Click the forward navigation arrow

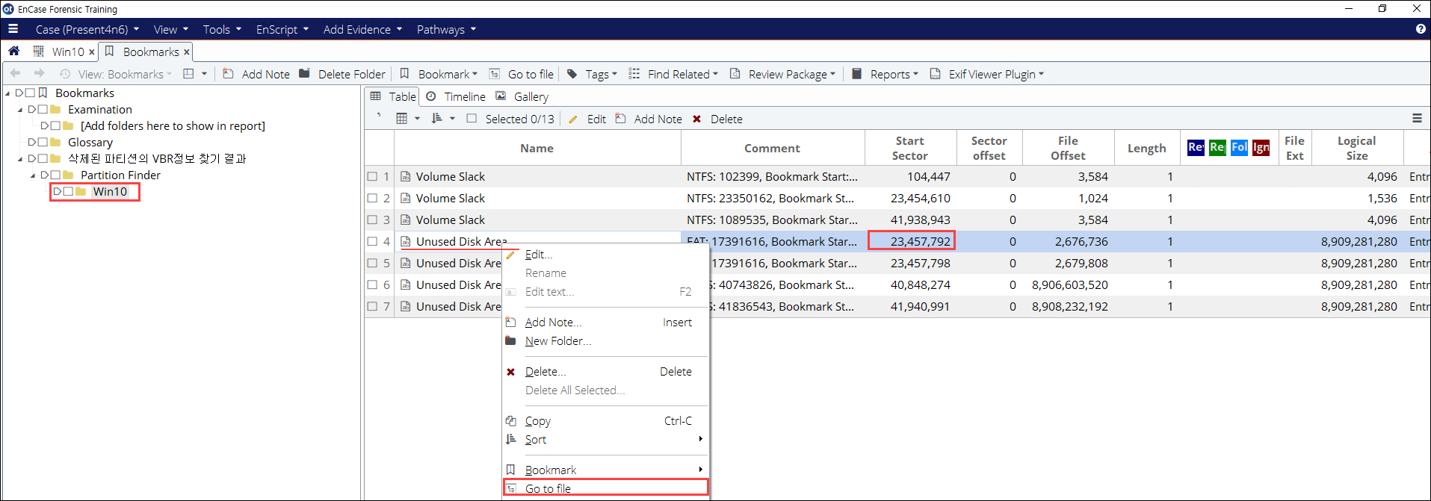(x=40, y=74)
